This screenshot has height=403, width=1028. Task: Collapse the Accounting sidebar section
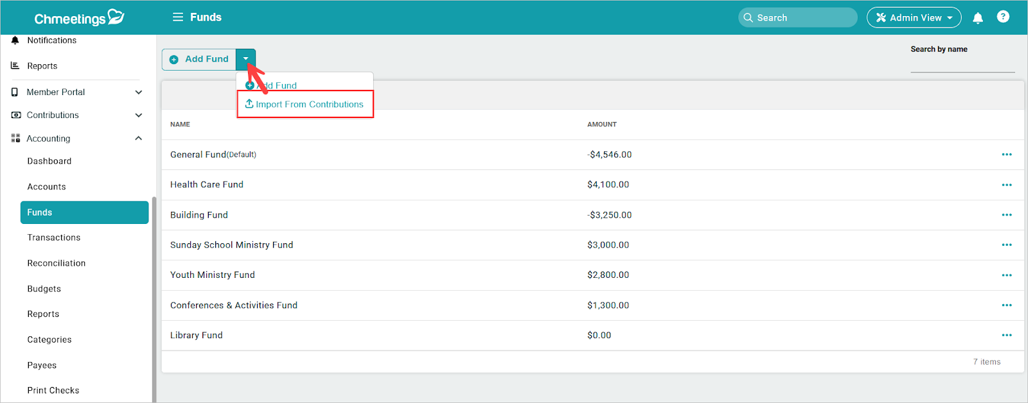coord(138,139)
